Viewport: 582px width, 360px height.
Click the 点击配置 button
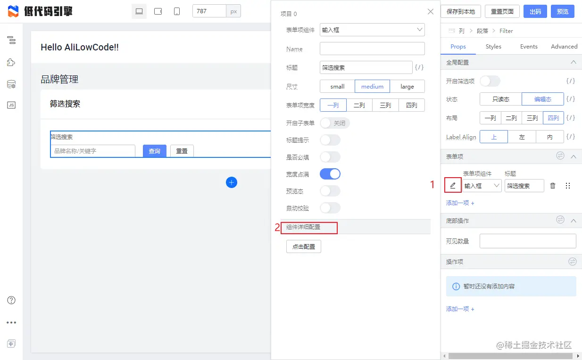point(304,246)
